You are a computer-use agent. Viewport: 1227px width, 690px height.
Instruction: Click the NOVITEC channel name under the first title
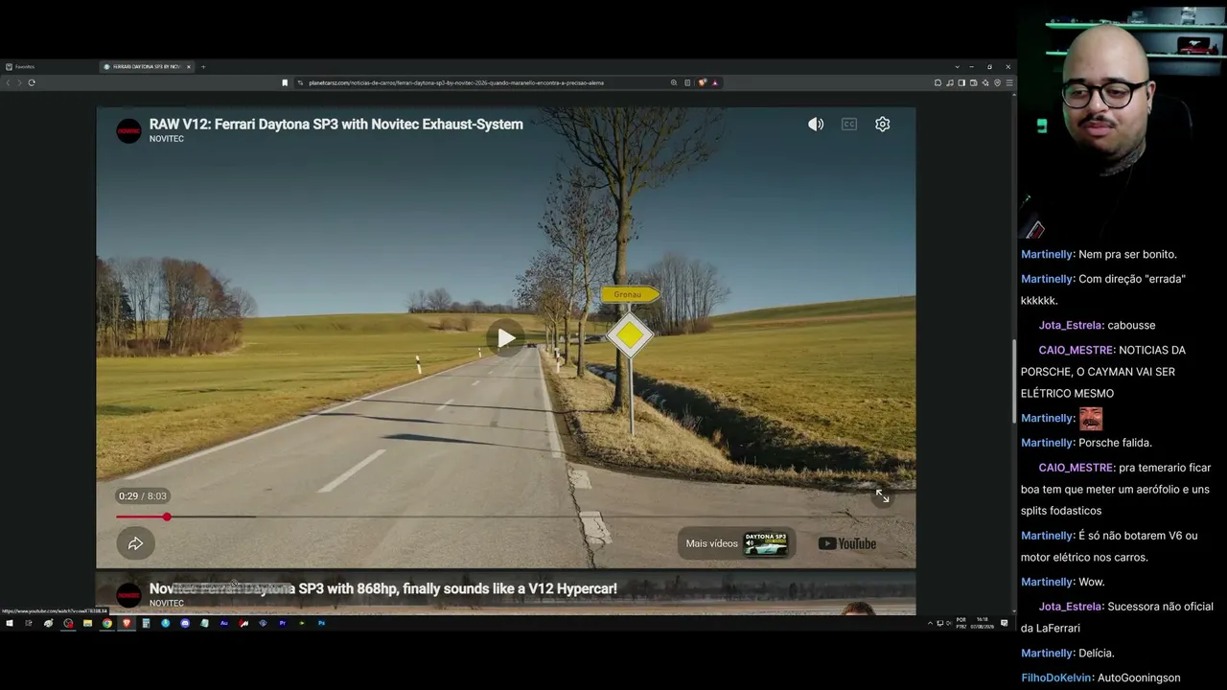coord(167,139)
